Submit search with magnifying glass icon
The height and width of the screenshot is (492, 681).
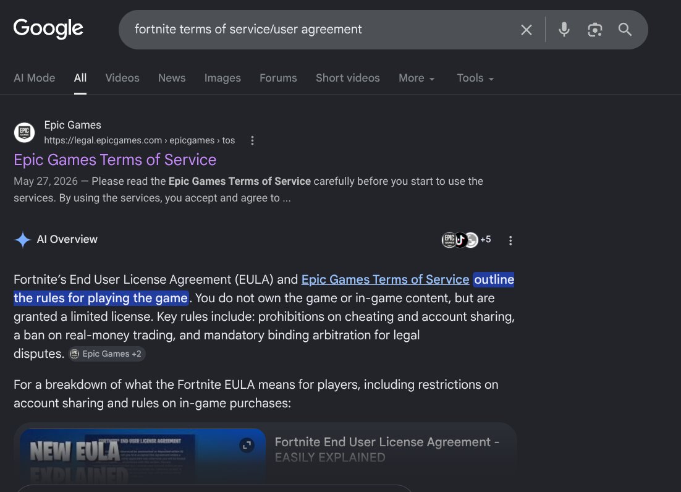pos(625,30)
